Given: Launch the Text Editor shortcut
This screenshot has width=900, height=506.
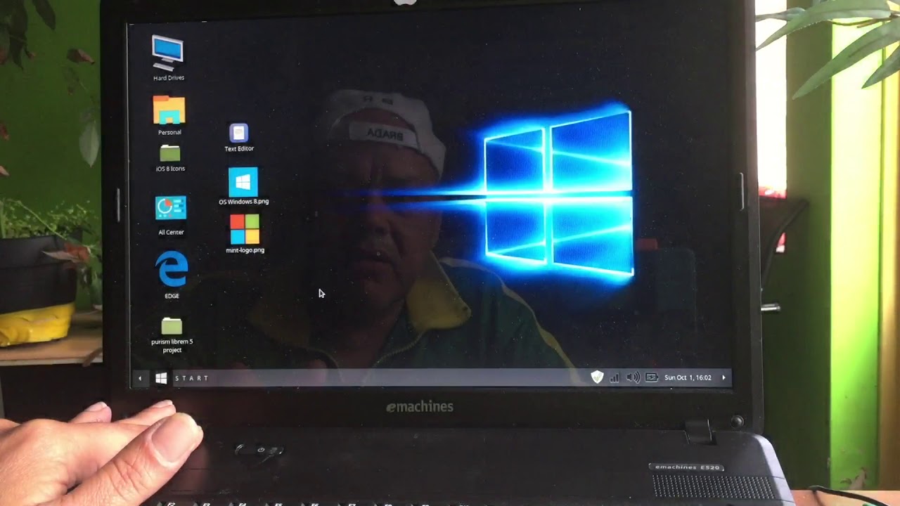Looking at the screenshot, I should click(239, 133).
